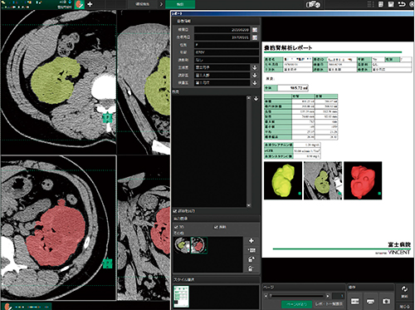This screenshot has width=415, height=310.
Task: Click the birth date input field
Action: [222, 37]
